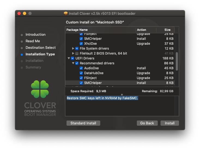Uncheck AudioDxe checkbox
The image size is (200, 150).
(81, 68)
